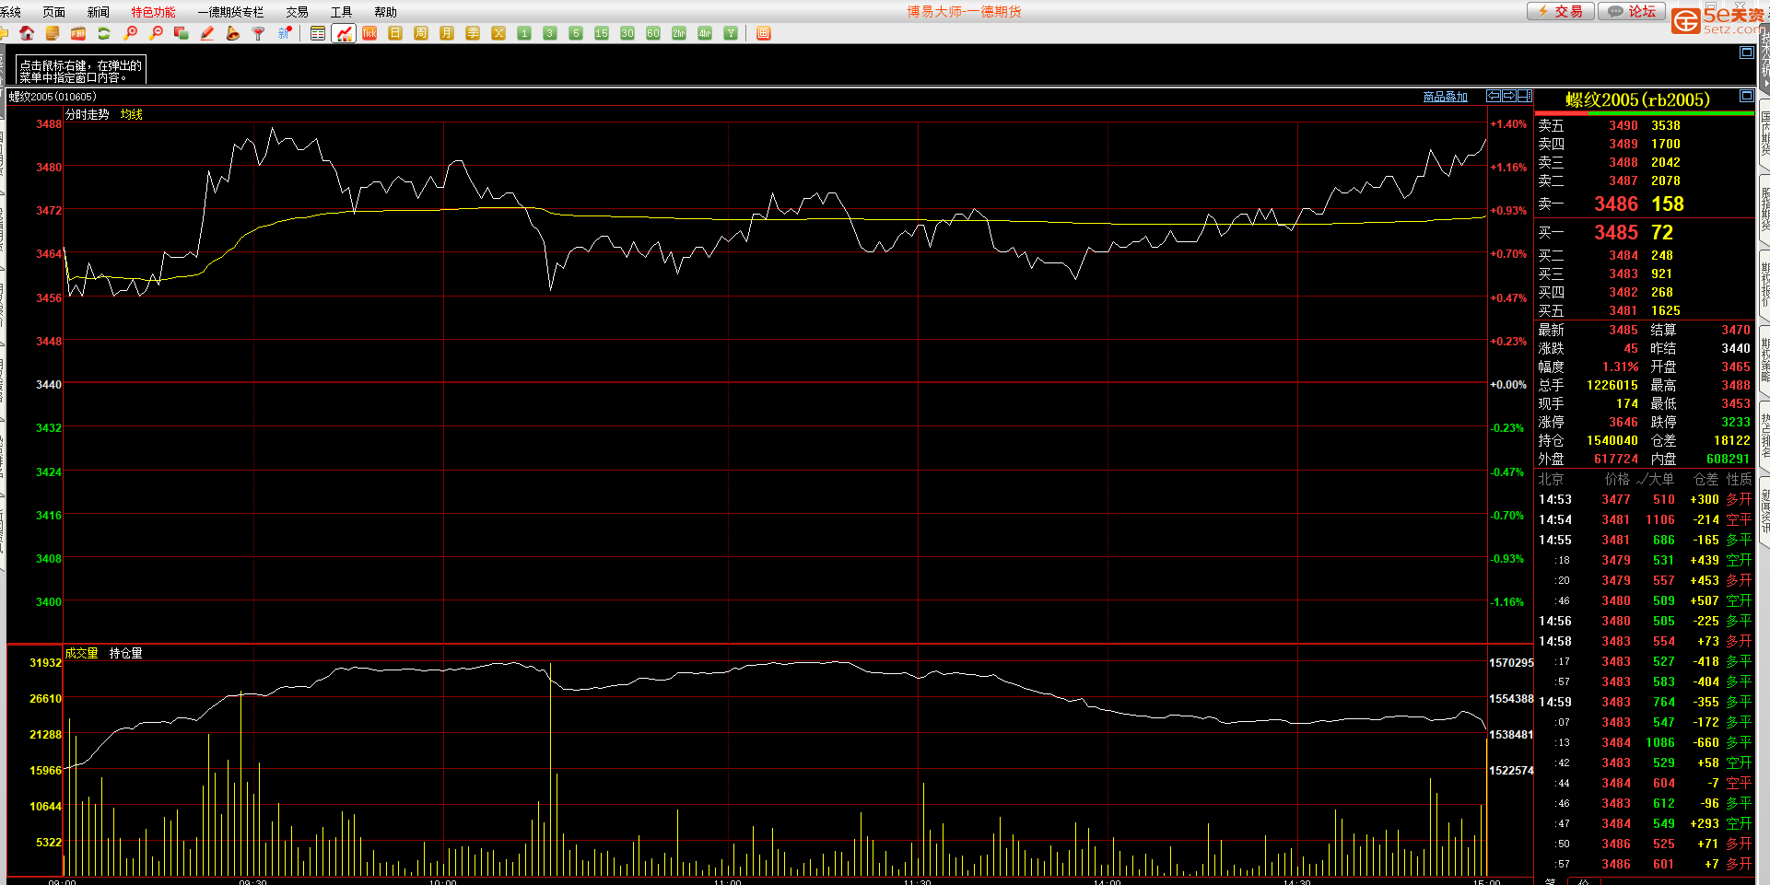Click the home icon in the toolbar
1770x885 pixels.
click(27, 33)
